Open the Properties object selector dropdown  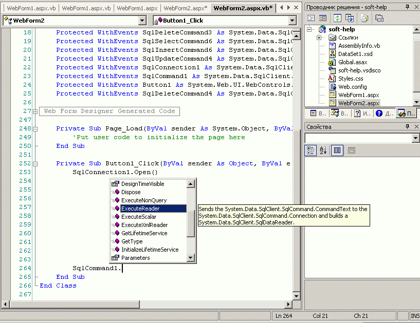pyautogui.click(x=415, y=138)
